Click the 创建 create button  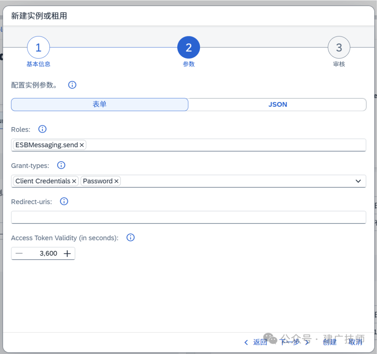point(330,342)
